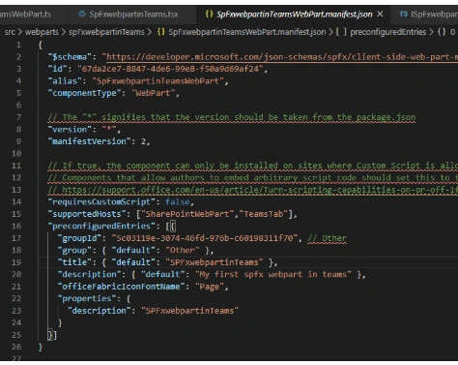The height and width of the screenshot is (365, 458).
Task: Click the "properties" key on line 22
Action: (87, 298)
